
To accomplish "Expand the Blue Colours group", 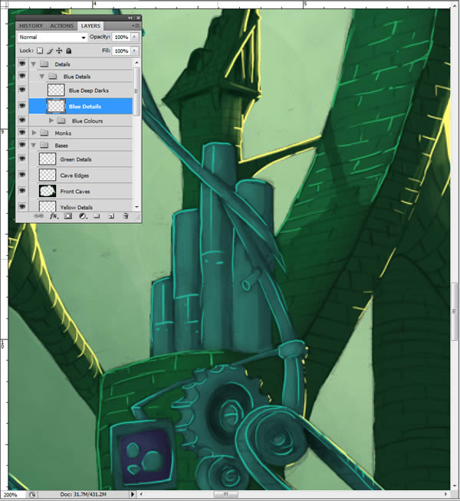I will click(51, 121).
